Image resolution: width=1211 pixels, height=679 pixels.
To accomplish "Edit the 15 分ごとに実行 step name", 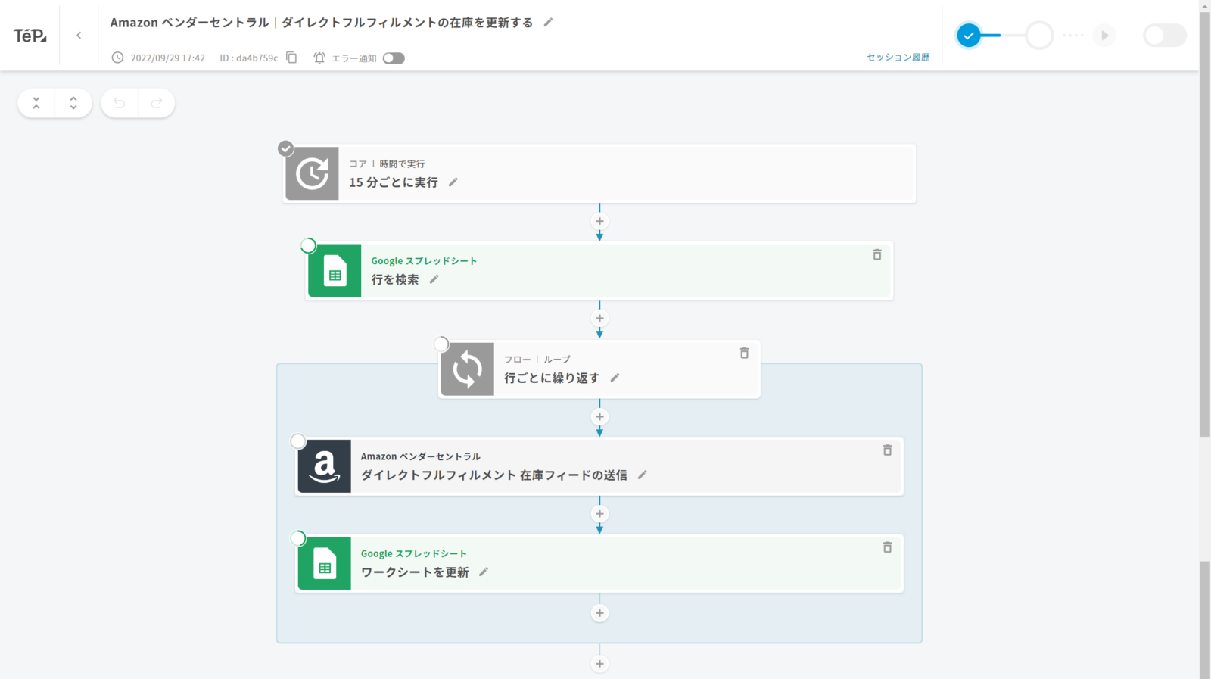I will [x=453, y=182].
